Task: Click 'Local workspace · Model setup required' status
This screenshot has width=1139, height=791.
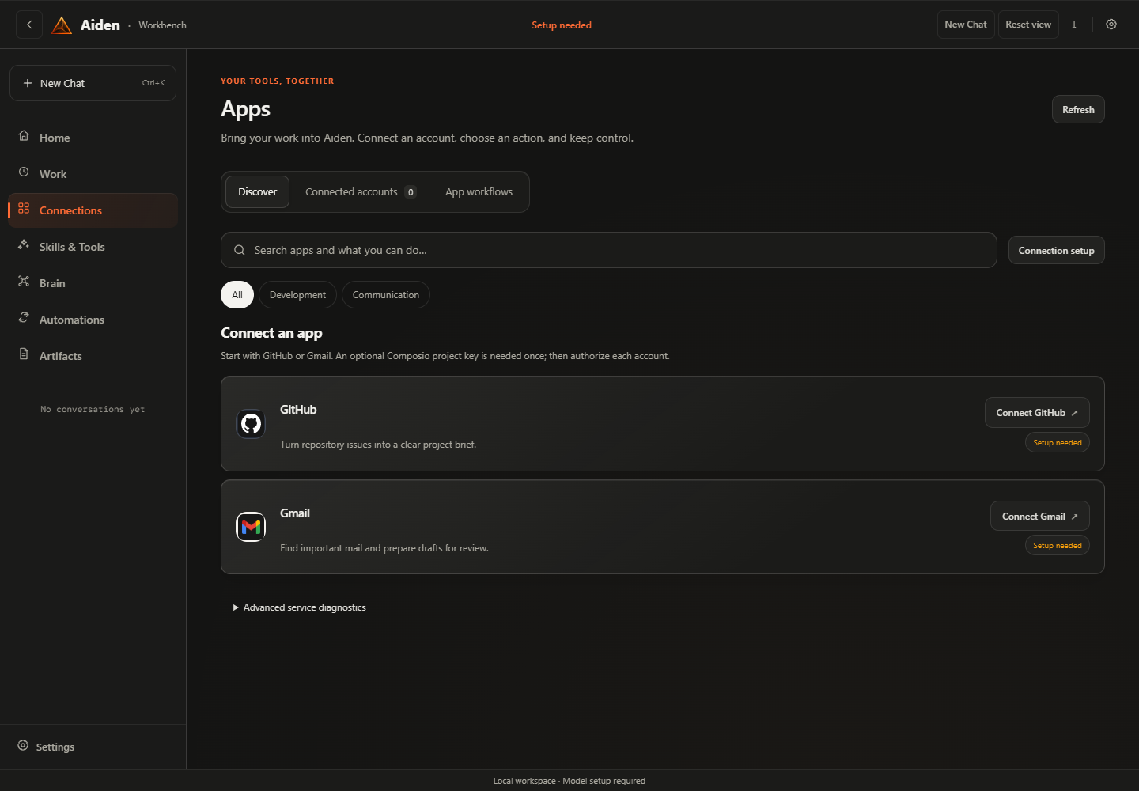Action: (x=569, y=781)
